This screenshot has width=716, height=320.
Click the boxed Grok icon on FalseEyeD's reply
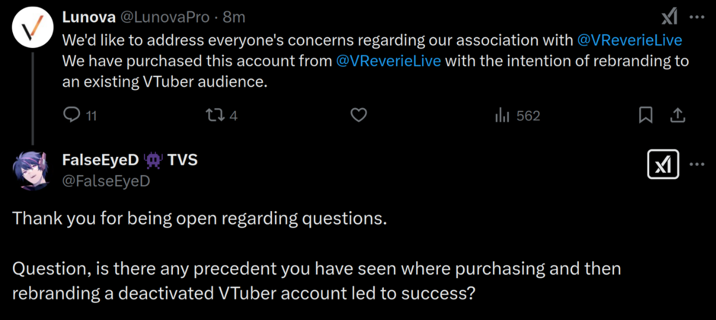click(x=663, y=164)
